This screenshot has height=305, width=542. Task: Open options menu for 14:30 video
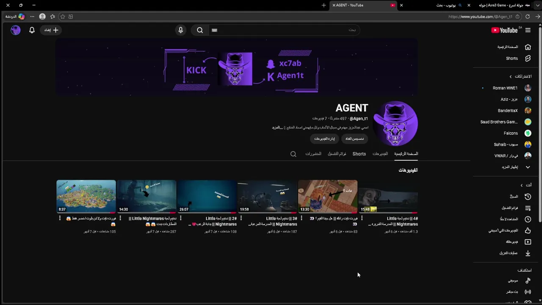[x=120, y=218]
